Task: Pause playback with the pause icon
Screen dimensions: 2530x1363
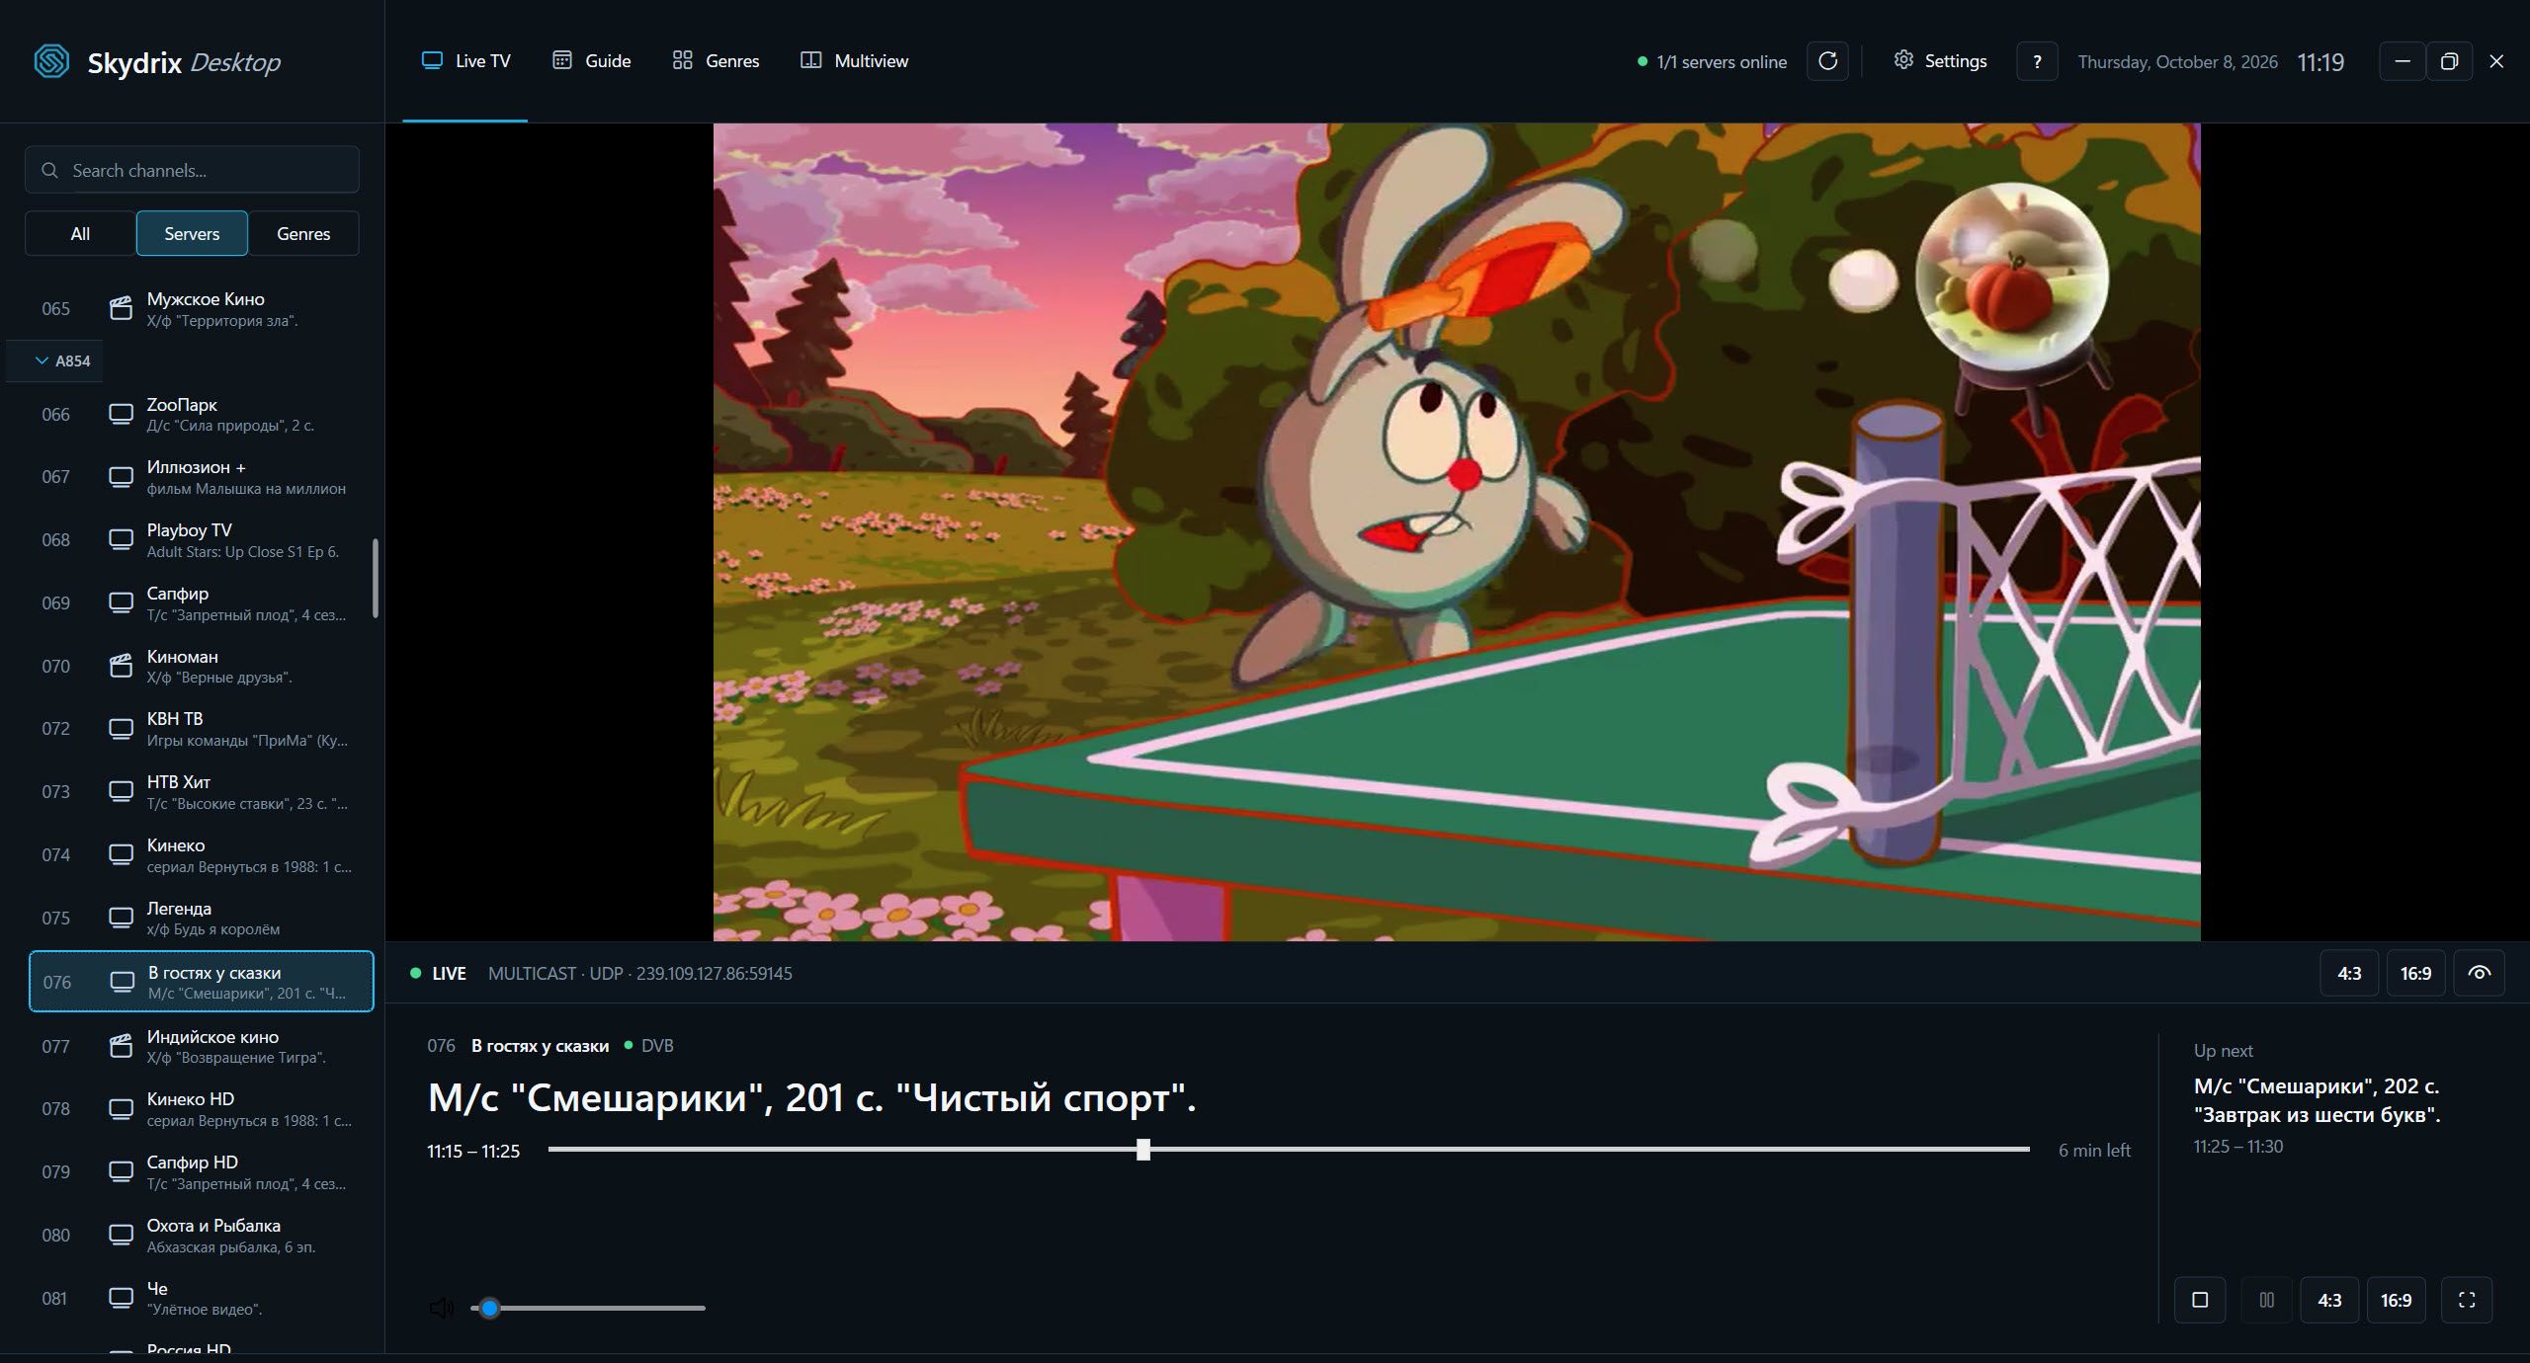Action: [x=2267, y=1300]
